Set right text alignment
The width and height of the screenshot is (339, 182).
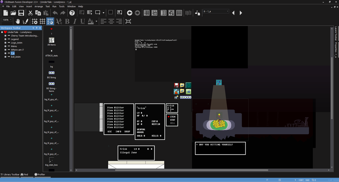click(x=119, y=21)
